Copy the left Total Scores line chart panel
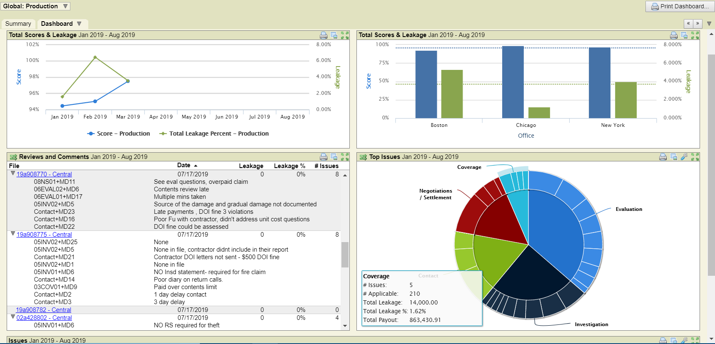Image resolution: width=715 pixels, height=344 pixels. pyautogui.click(x=334, y=35)
